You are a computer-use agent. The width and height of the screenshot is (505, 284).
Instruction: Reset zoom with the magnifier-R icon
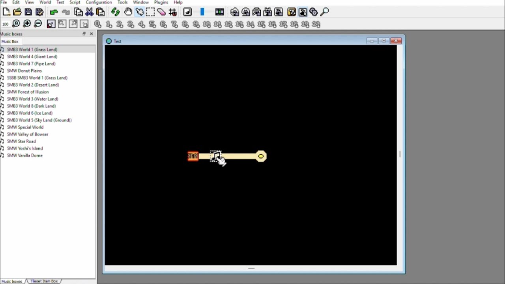click(x=16, y=24)
